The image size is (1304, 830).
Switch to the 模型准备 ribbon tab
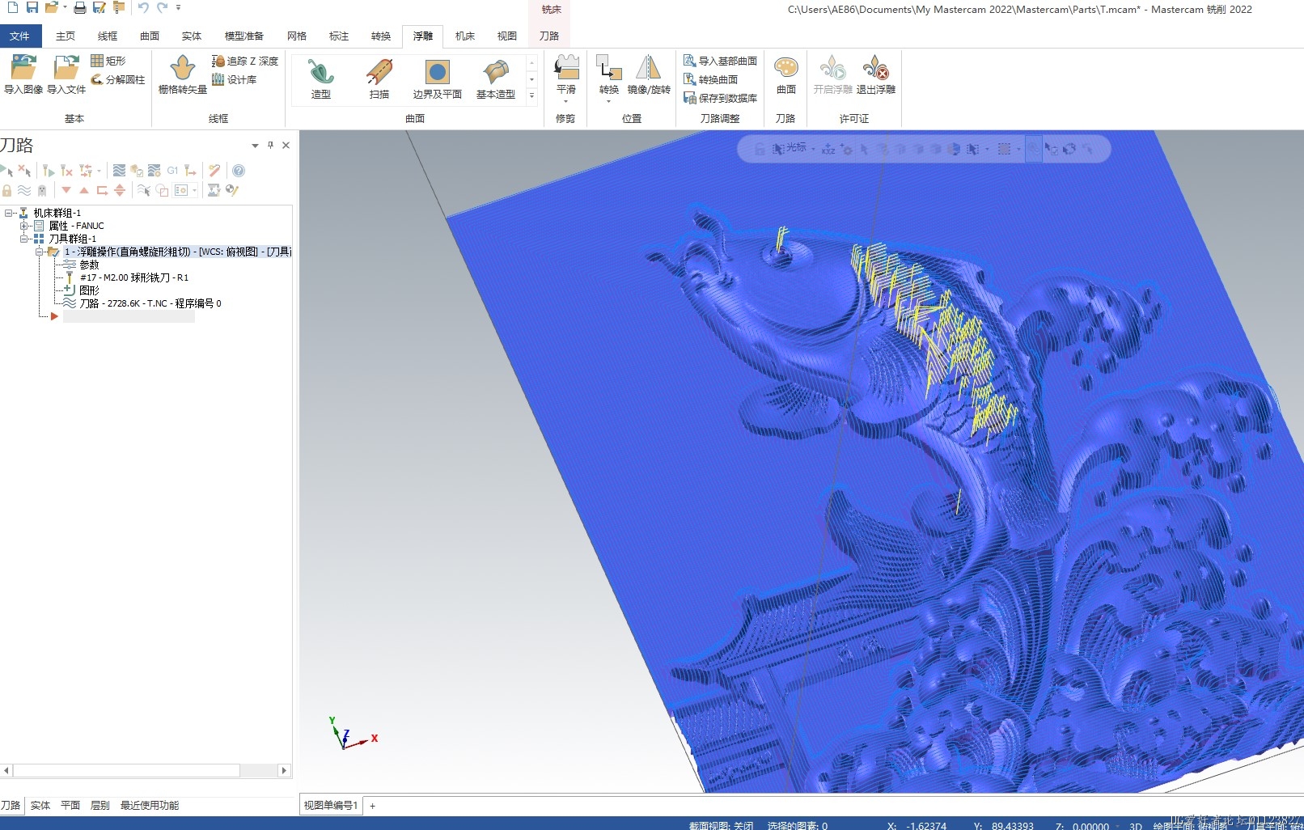[x=244, y=36]
